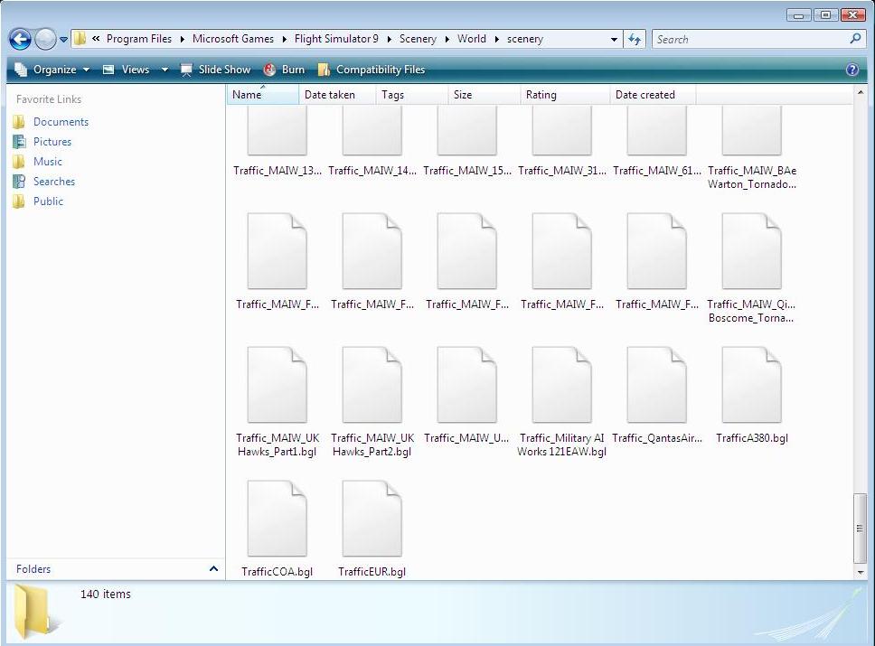The image size is (875, 646).
Task: Select the TrafficCOA.bgl file icon
Action: click(277, 520)
